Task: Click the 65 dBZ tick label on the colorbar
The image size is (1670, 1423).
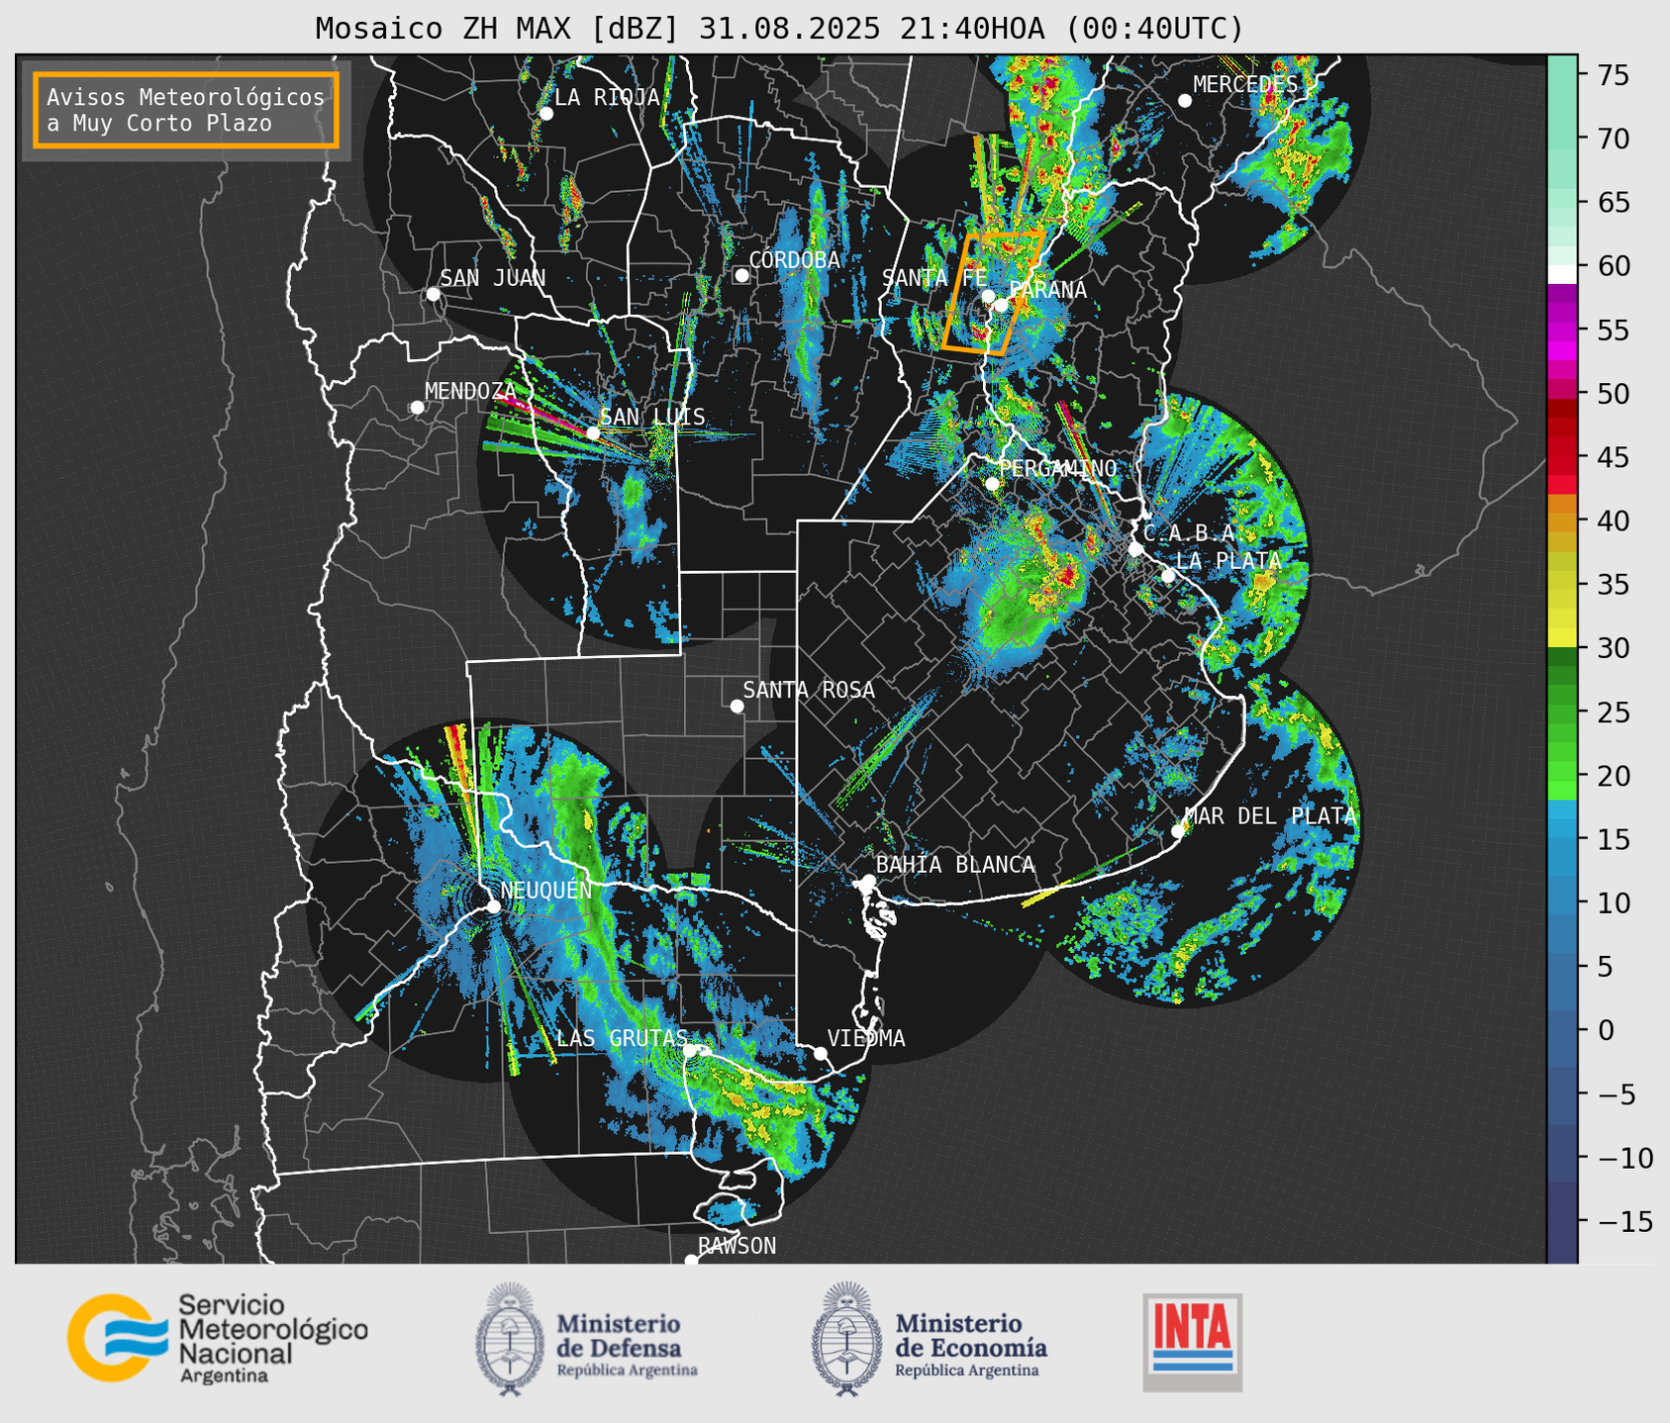Action: [x=1612, y=203]
